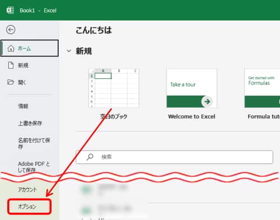Choose Adobe PDF として保存
This screenshot has width=280, height=220.
click(x=34, y=167)
